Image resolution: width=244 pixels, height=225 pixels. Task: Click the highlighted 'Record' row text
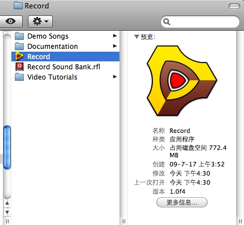(39, 57)
